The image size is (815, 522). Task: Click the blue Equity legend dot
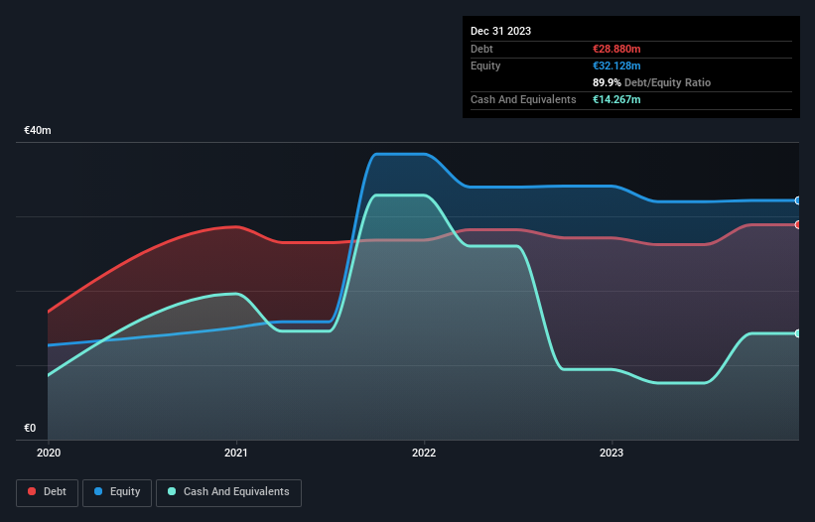click(x=98, y=491)
